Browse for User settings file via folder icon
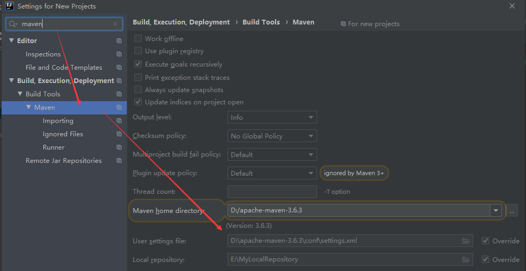The image size is (526, 271). pos(465,241)
